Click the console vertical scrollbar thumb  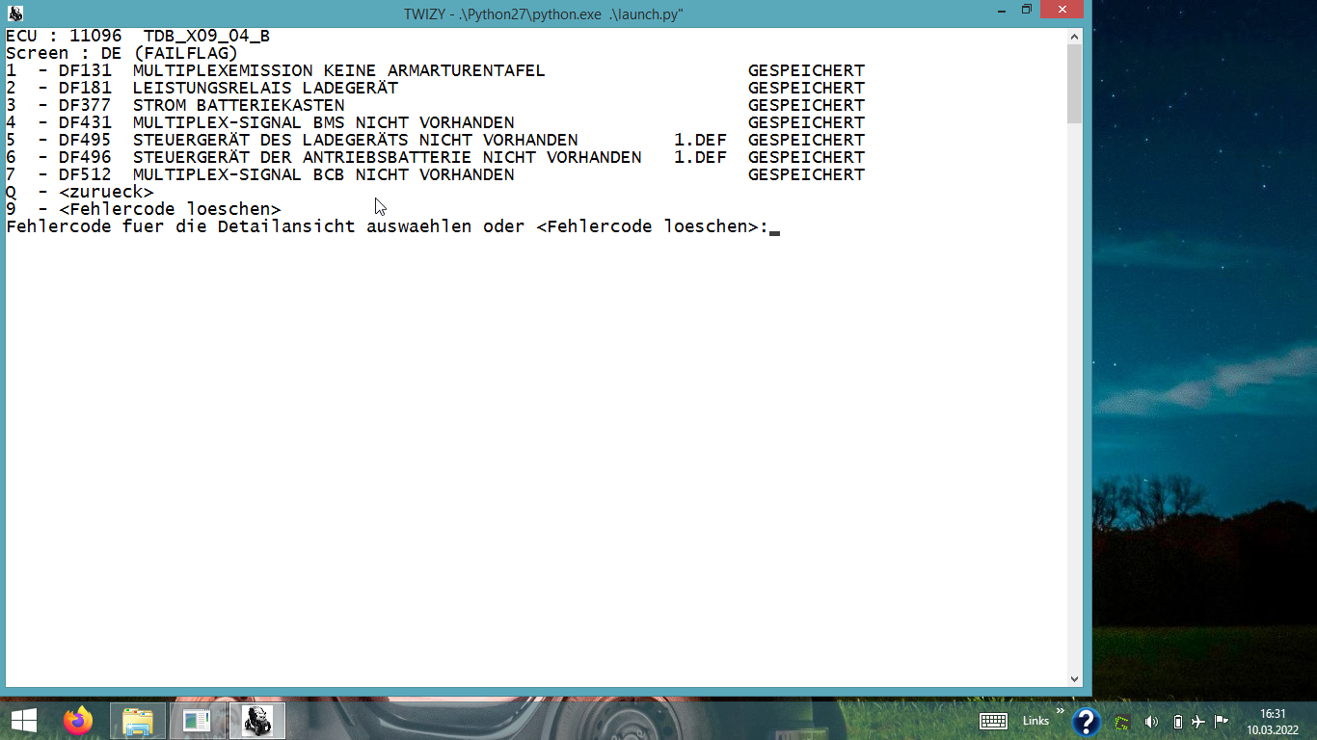pyautogui.click(x=1075, y=84)
